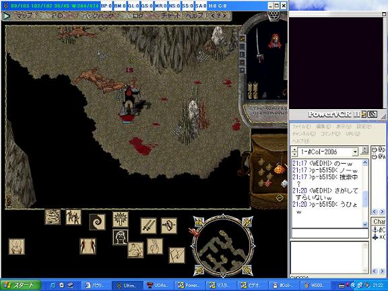Click the scroll items in the paperdoll
This screenshot has width=388, height=291.
click(253, 90)
